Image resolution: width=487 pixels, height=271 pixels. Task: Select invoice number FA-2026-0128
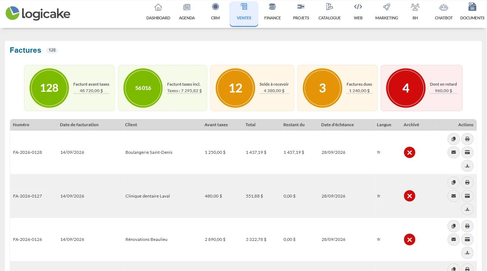(x=28, y=152)
